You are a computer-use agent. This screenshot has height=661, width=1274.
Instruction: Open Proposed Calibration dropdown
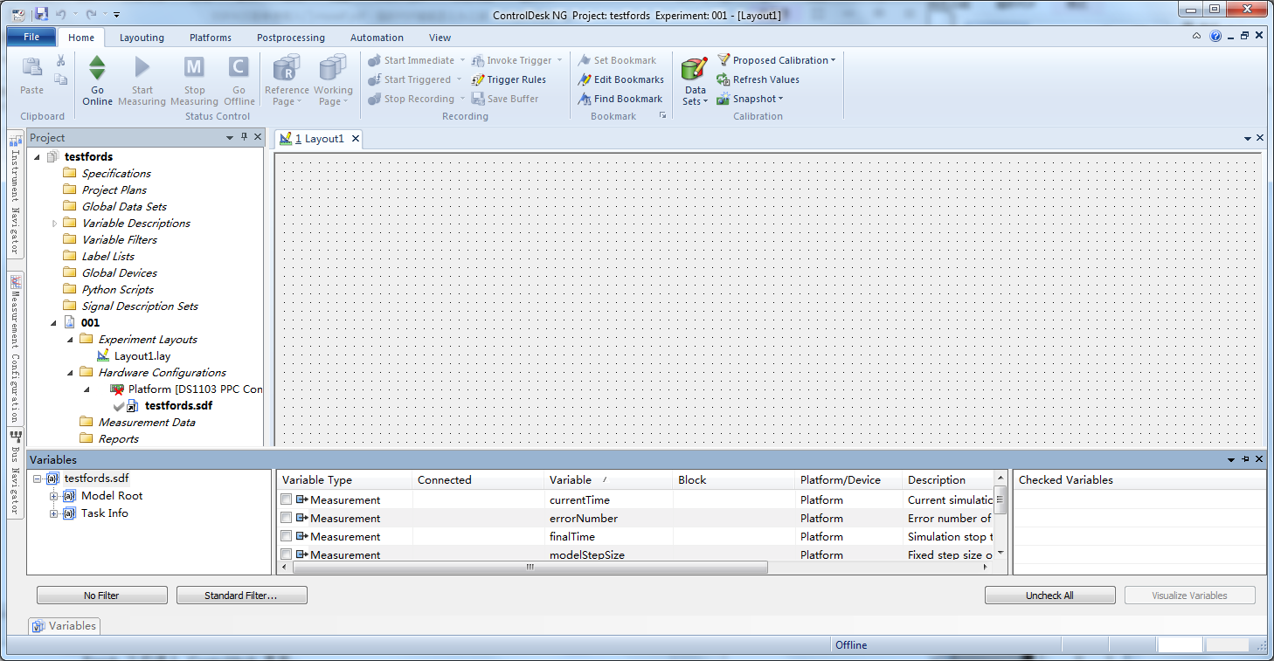coord(776,60)
